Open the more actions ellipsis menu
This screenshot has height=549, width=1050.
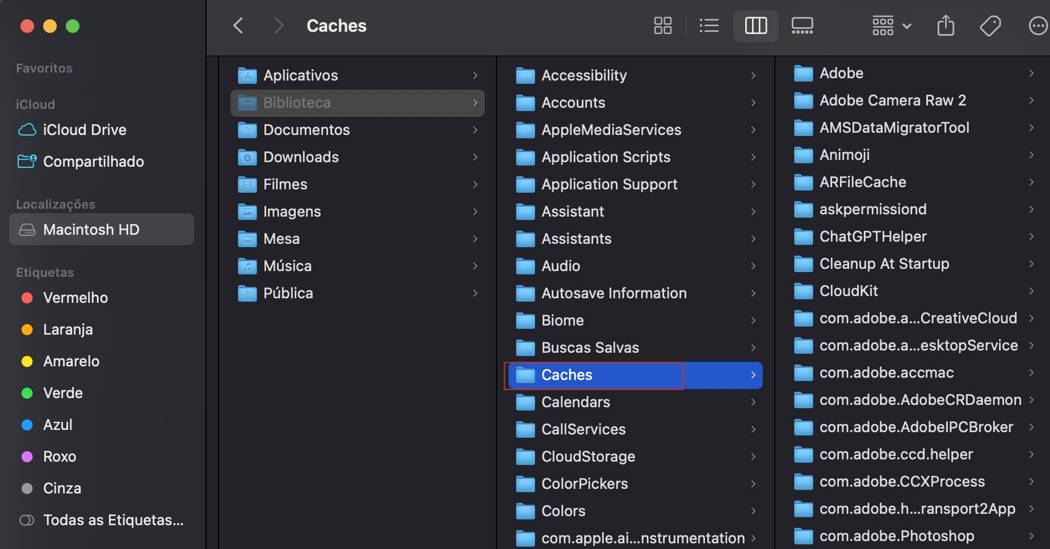pyautogui.click(x=1038, y=26)
